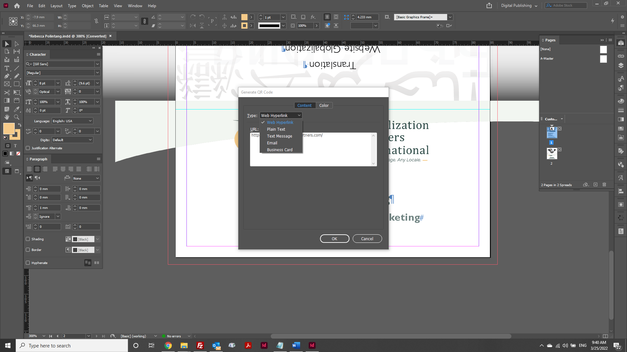Select the Pen tool
This screenshot has width=627, height=352.
7,76
